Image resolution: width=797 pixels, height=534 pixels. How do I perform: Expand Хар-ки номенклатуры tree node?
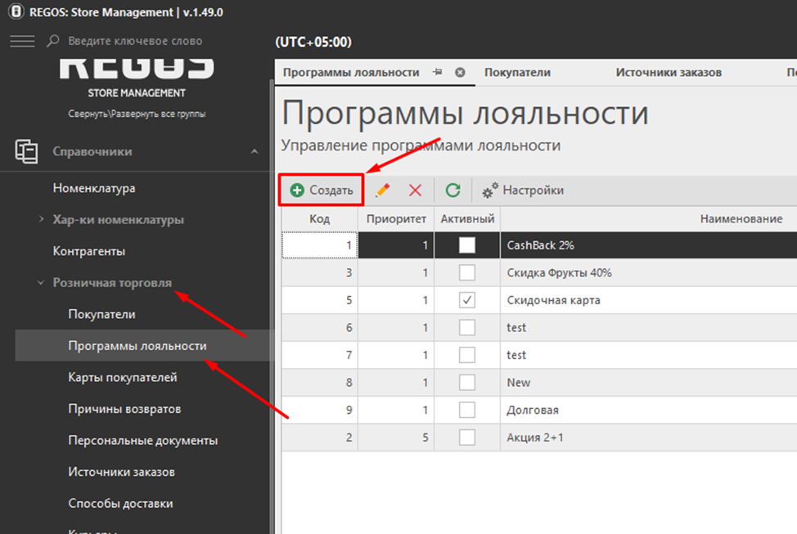pos(42,219)
